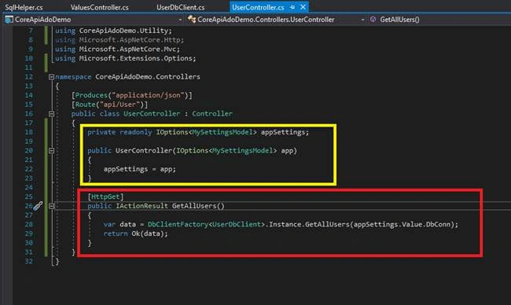Close the UserController.cs tab

tap(303, 7)
